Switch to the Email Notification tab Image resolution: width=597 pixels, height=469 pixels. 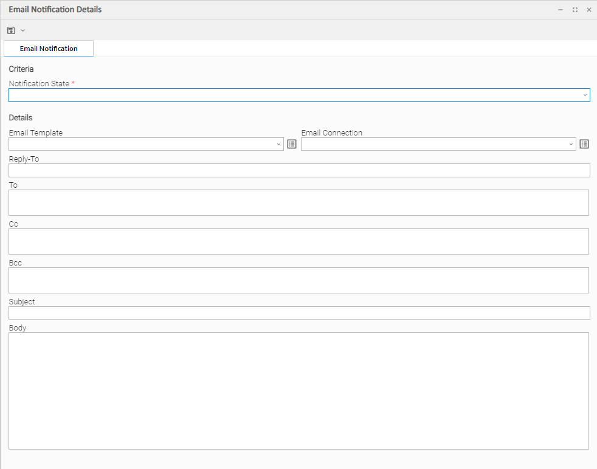click(x=49, y=49)
